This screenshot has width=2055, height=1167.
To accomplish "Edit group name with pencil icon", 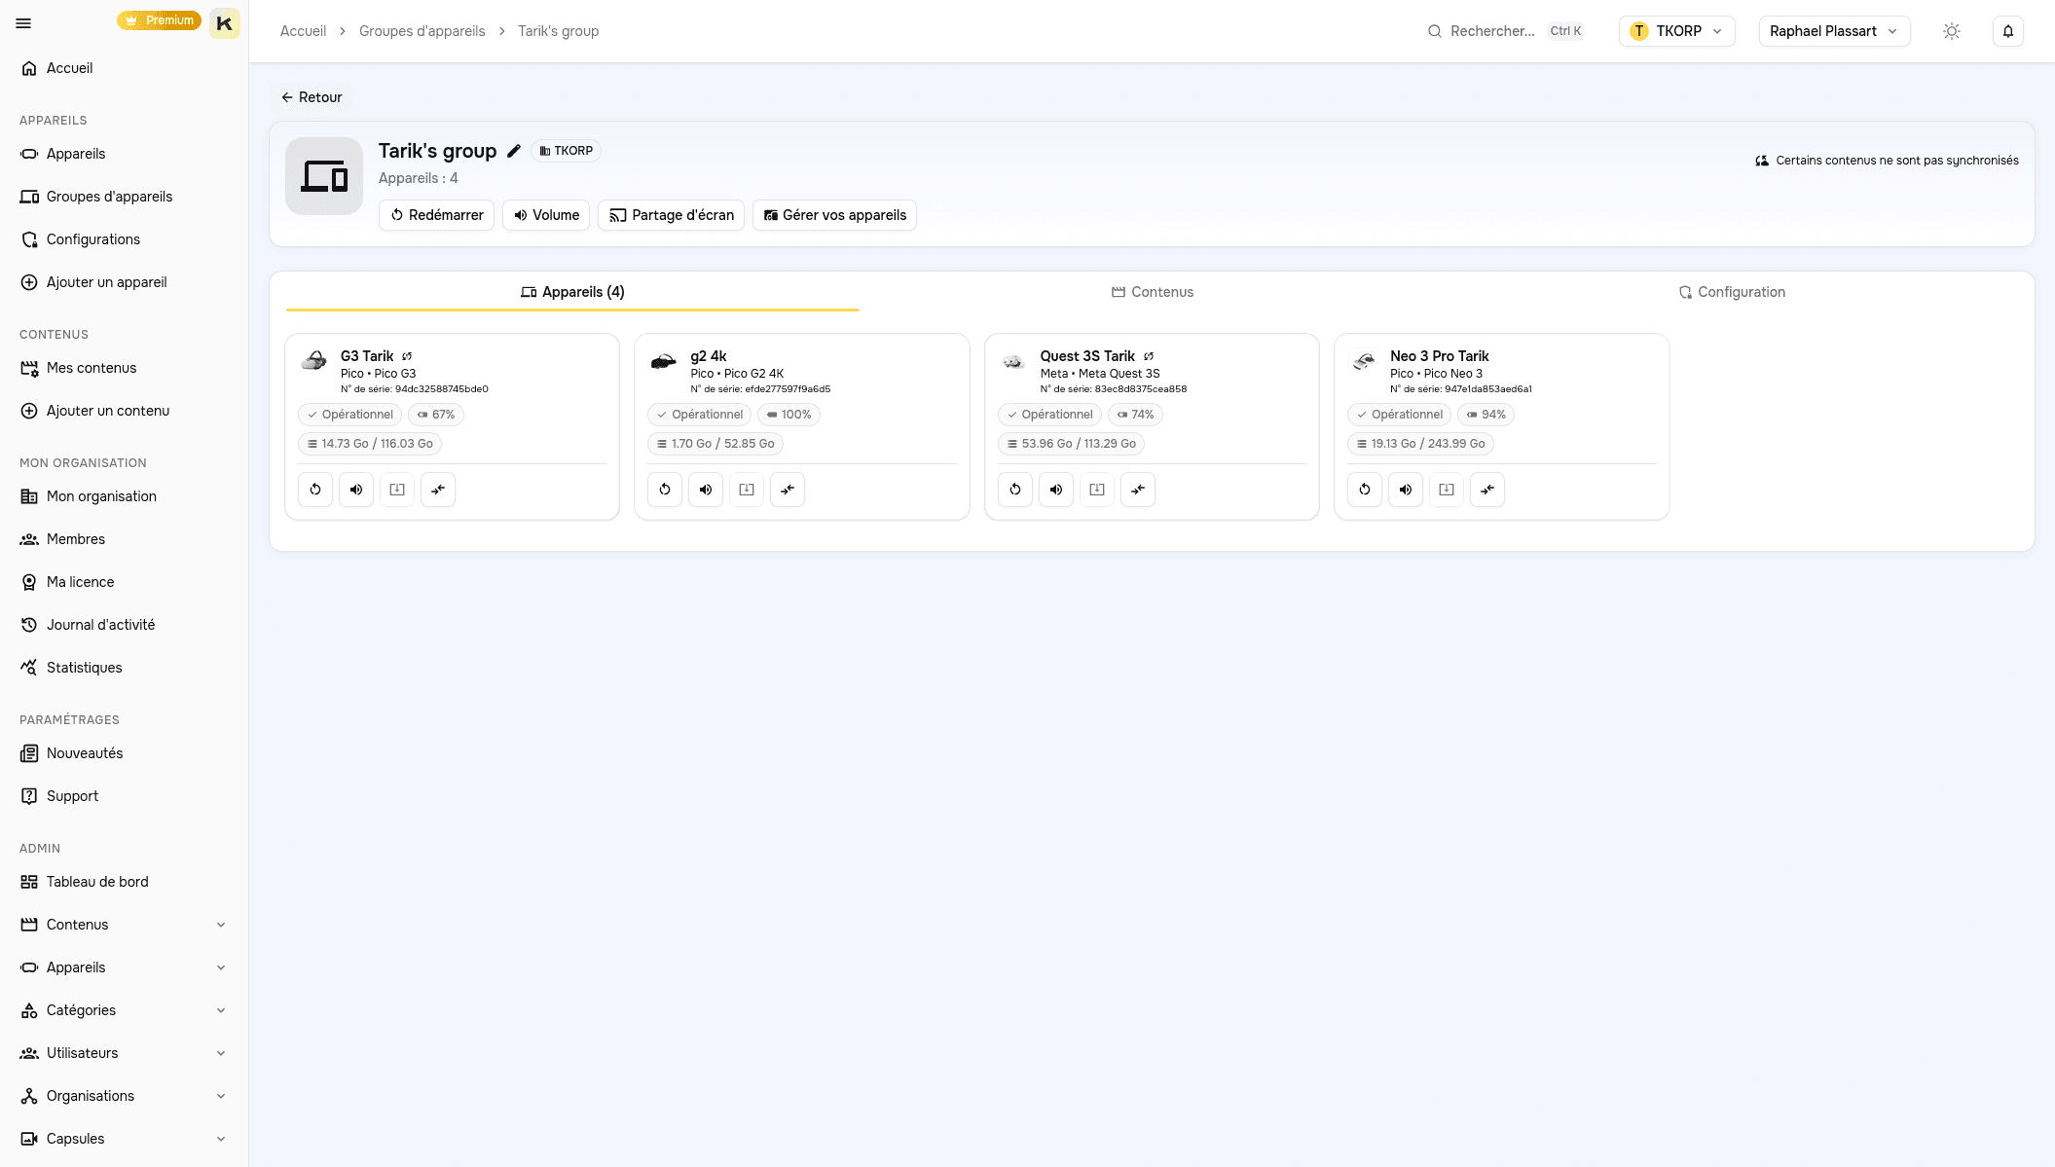I will (x=514, y=151).
